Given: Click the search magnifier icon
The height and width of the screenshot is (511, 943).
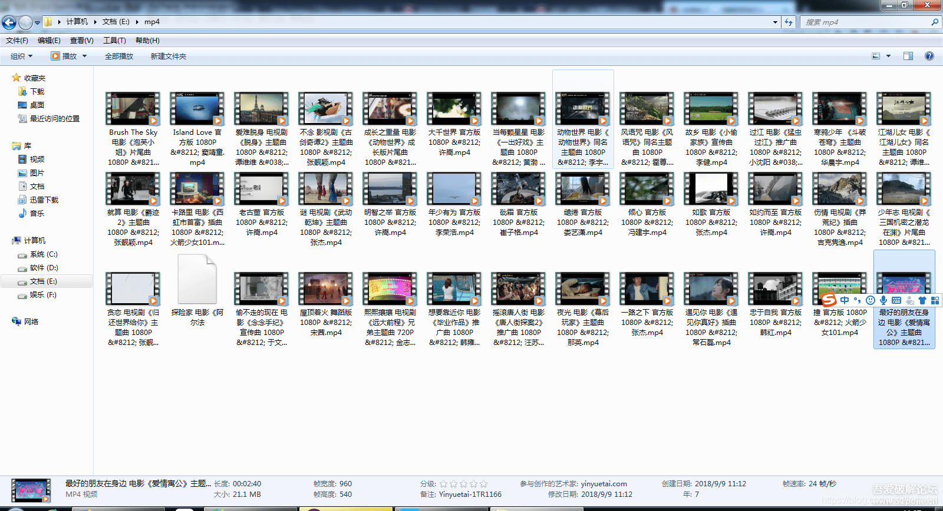Looking at the screenshot, I should pos(934,22).
